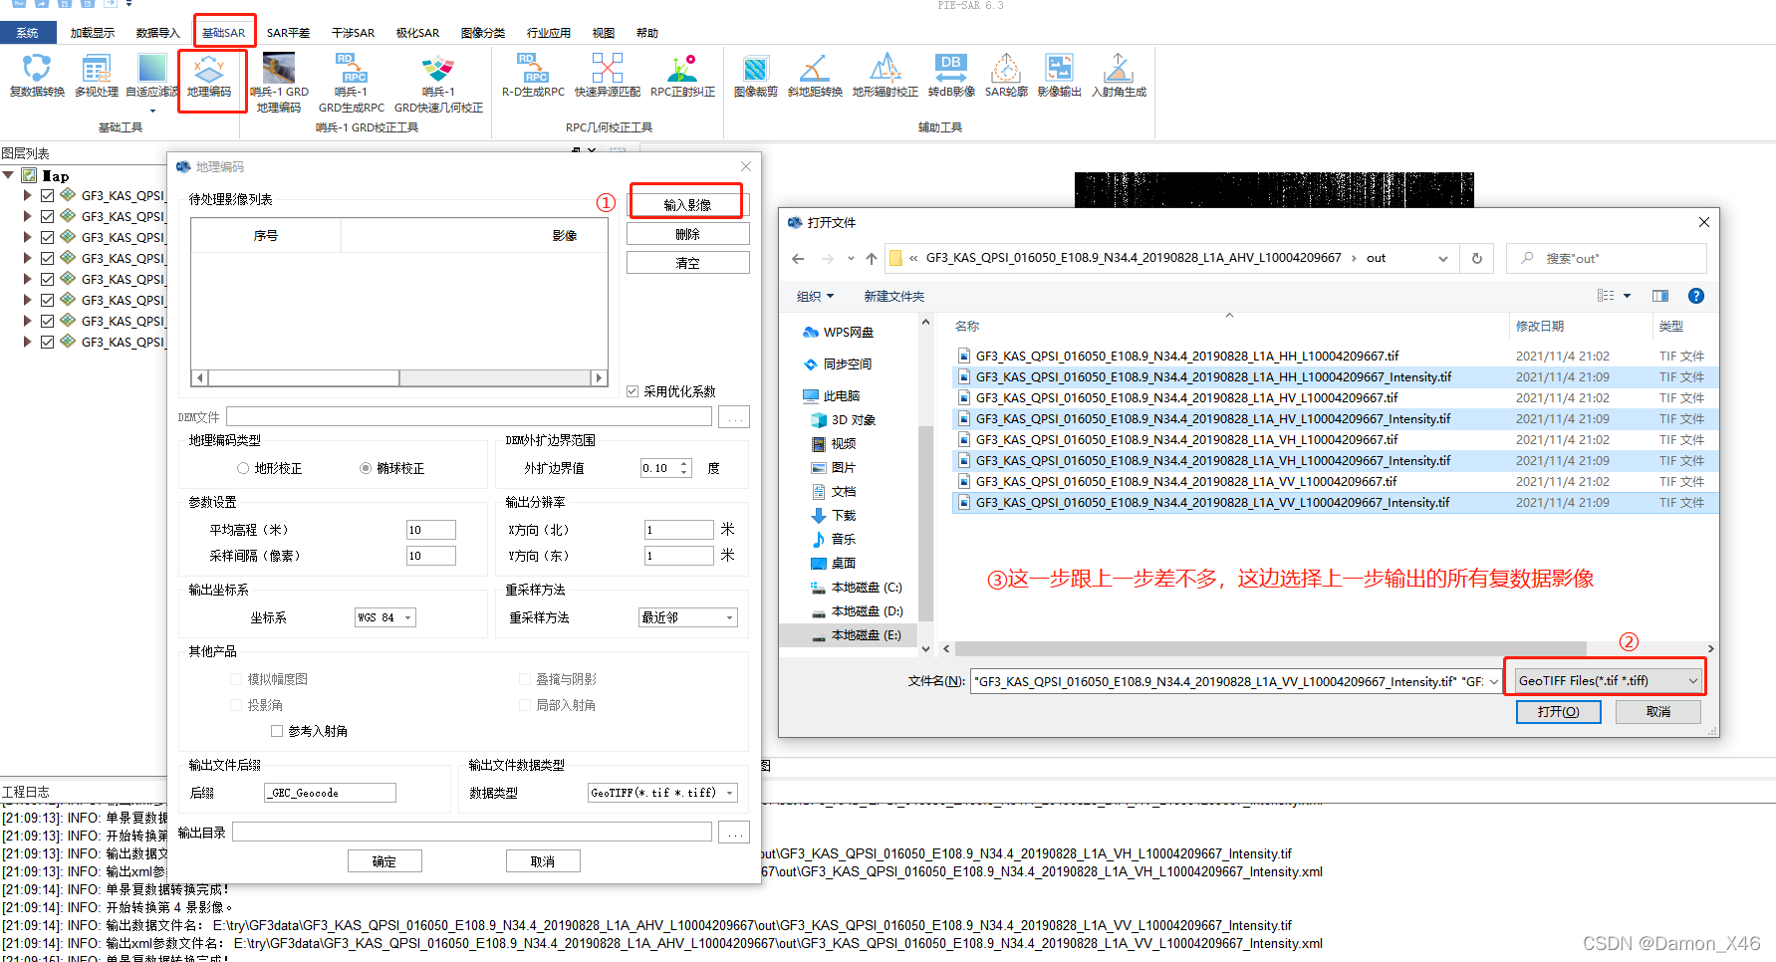Switch to the 加载显示 tab
Image resolution: width=1776 pixels, height=962 pixels.
pyautogui.click(x=93, y=33)
